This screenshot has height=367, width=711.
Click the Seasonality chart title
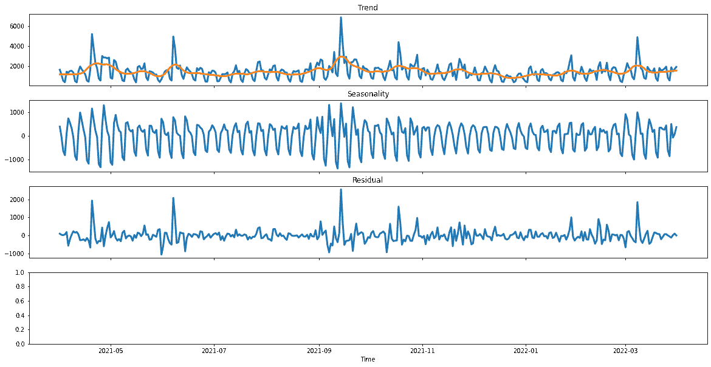click(368, 94)
